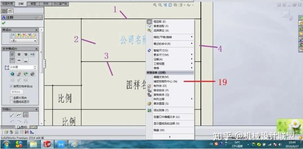303x149 pixels.
Task: Click the lock note icon beside add symbol
Action: tap(33, 74)
